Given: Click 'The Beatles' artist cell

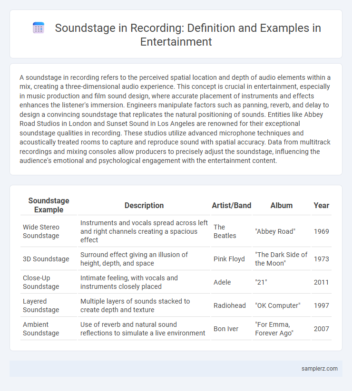Looking at the screenshot, I should tap(232, 231).
